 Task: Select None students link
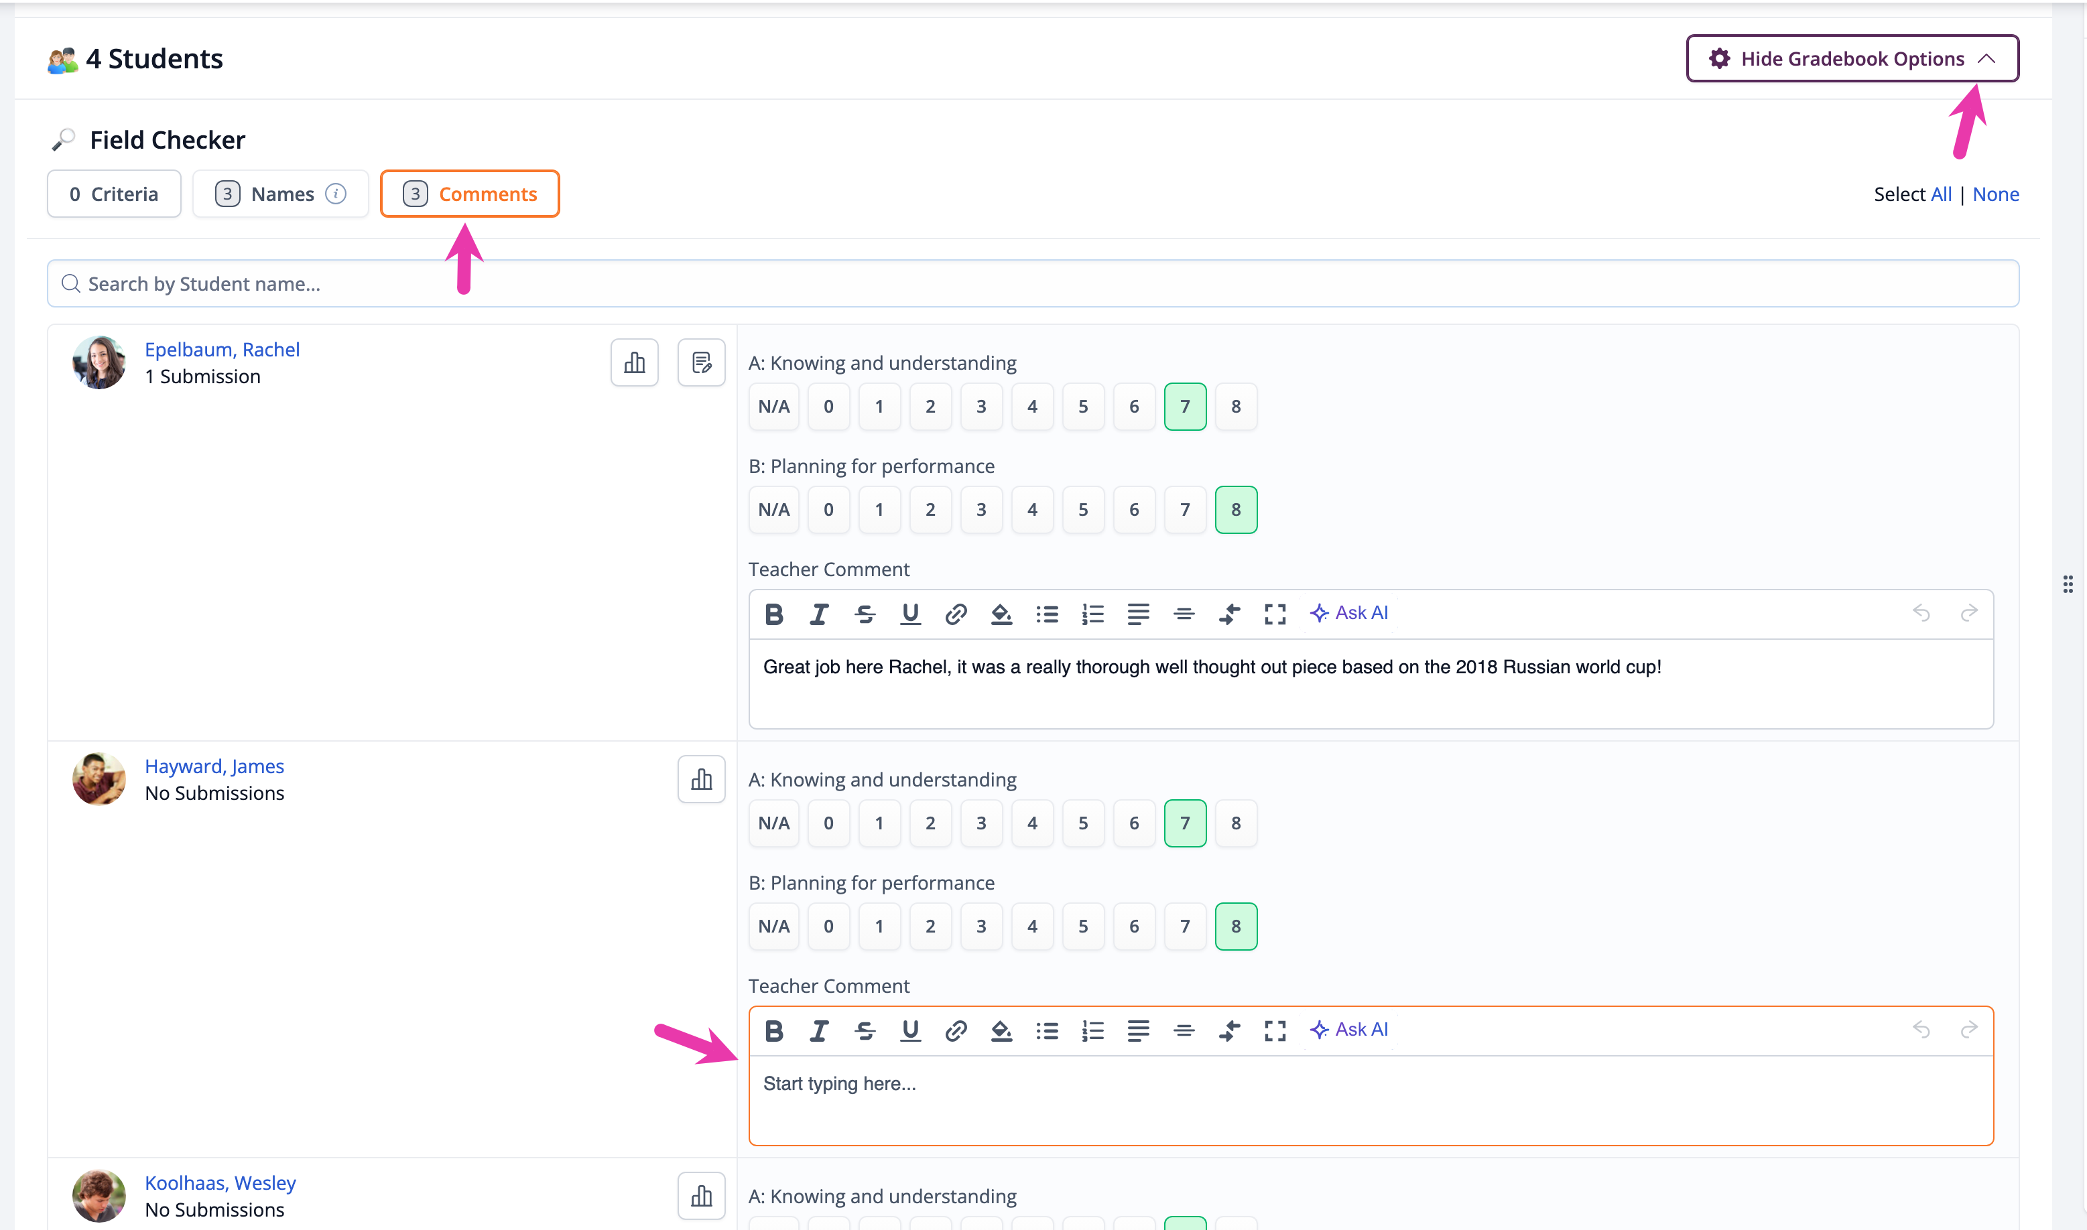pyautogui.click(x=1995, y=195)
